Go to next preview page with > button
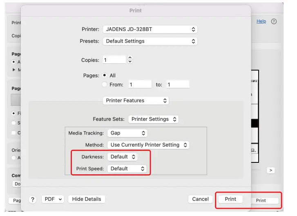Viewport: 297px width, 216px height. coord(271,170)
